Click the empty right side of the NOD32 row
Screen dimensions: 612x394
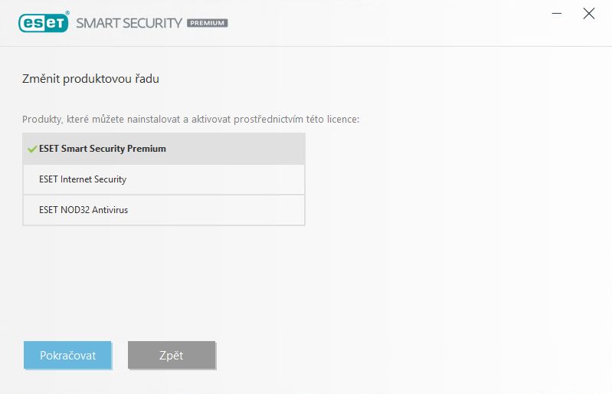(218, 210)
